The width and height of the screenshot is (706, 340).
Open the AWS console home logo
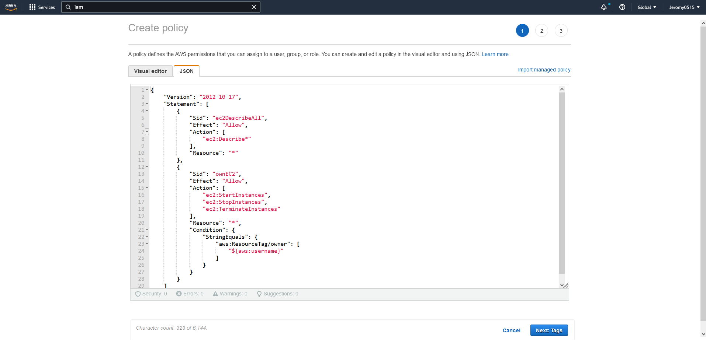(x=11, y=7)
